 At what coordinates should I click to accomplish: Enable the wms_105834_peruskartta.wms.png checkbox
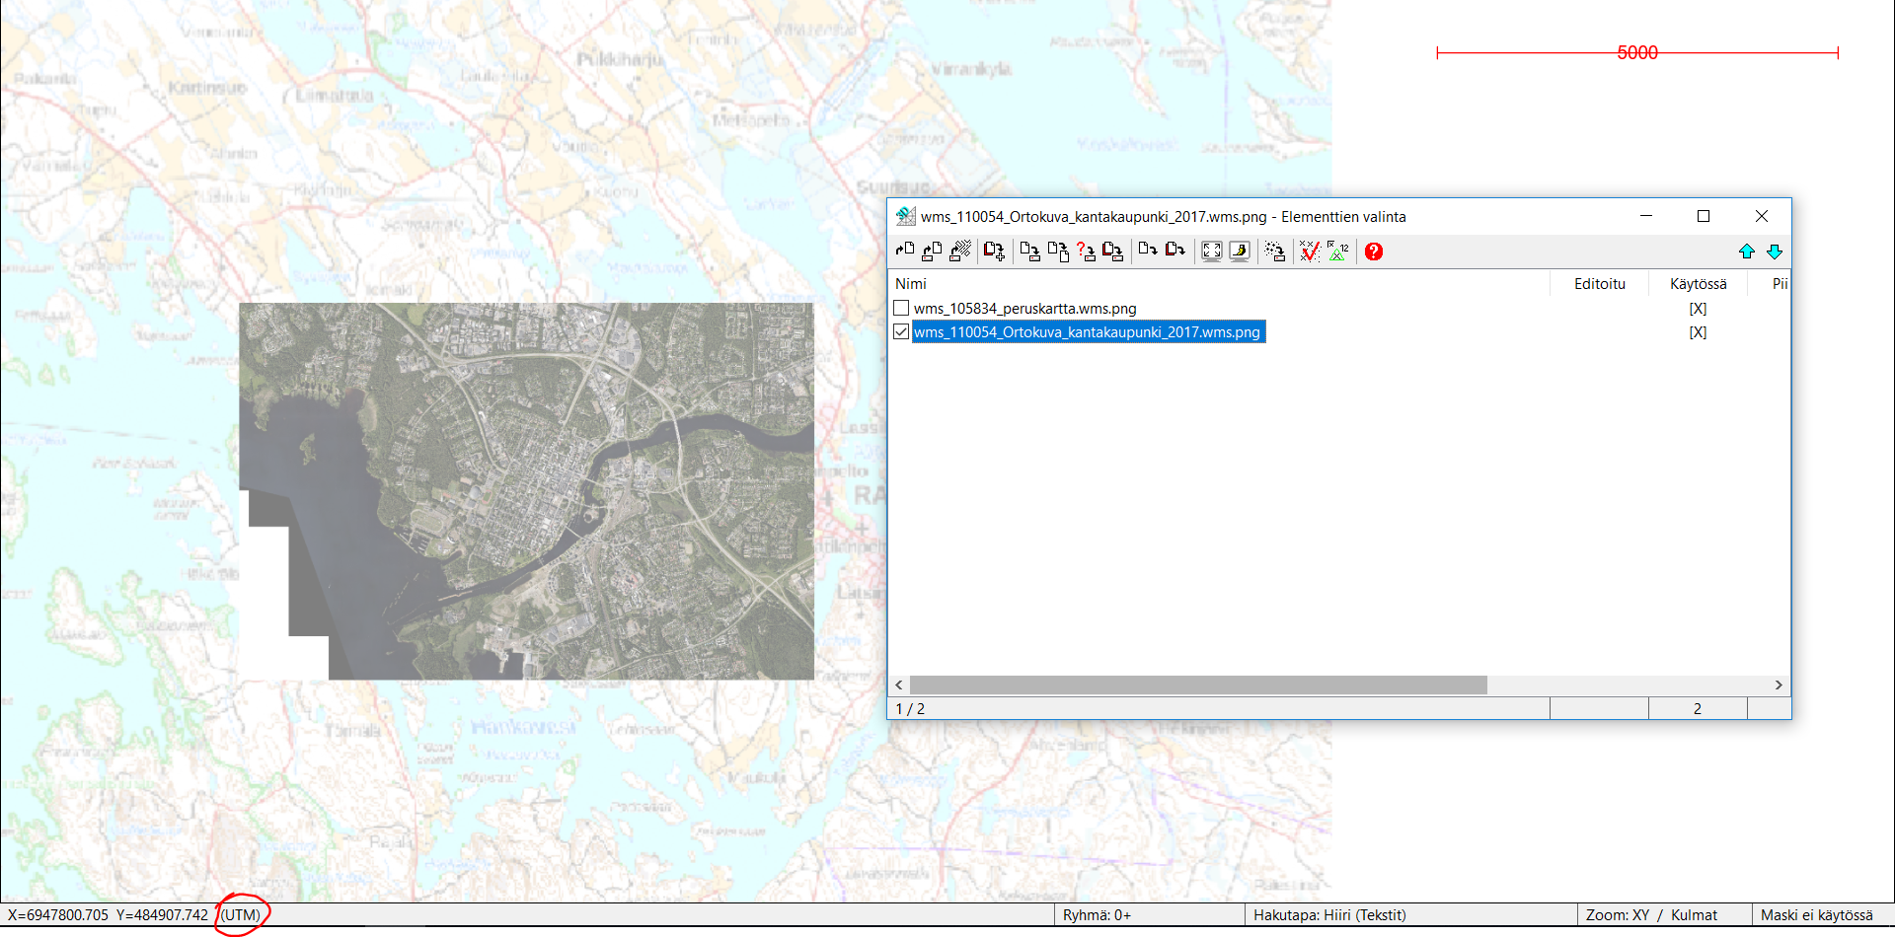coord(901,309)
